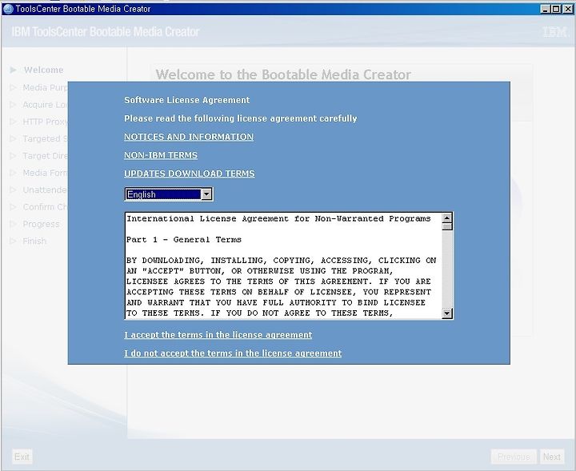Image resolution: width=576 pixels, height=471 pixels.
Task: Open the NON-IBM TERMS link
Action: click(161, 155)
